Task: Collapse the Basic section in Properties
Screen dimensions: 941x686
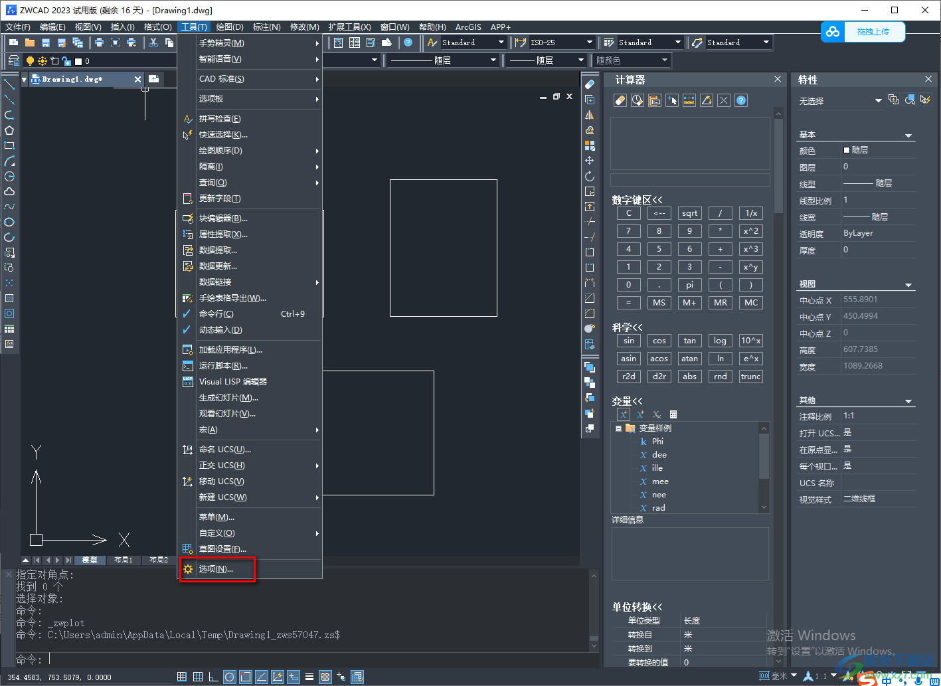Action: (x=908, y=135)
